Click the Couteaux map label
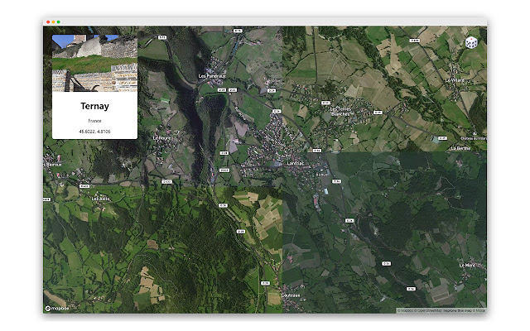The height and width of the screenshot is (331, 530). 291,295
